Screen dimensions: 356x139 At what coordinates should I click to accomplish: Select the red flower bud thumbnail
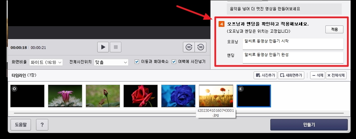[103, 96]
